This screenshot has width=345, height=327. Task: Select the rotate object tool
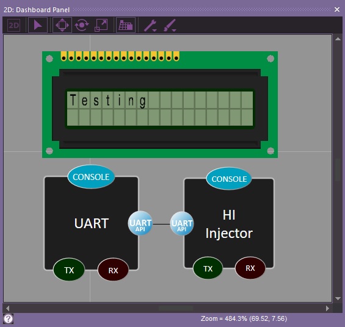(x=82, y=26)
